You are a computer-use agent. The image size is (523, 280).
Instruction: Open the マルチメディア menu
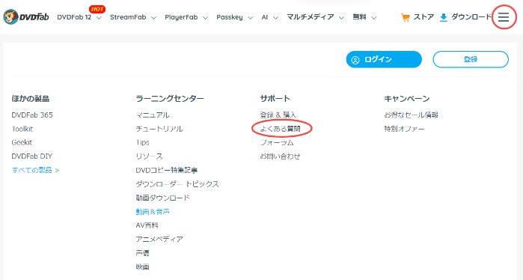(x=311, y=17)
